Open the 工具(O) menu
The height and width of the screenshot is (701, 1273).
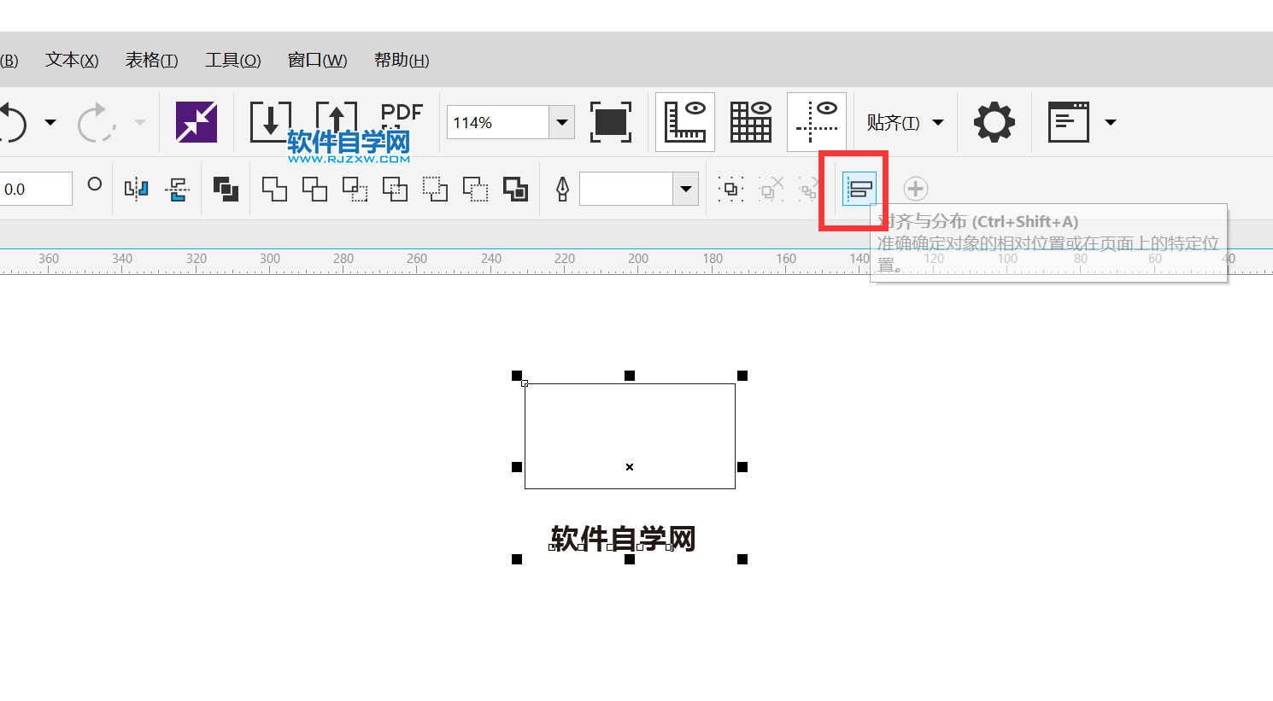pos(232,60)
